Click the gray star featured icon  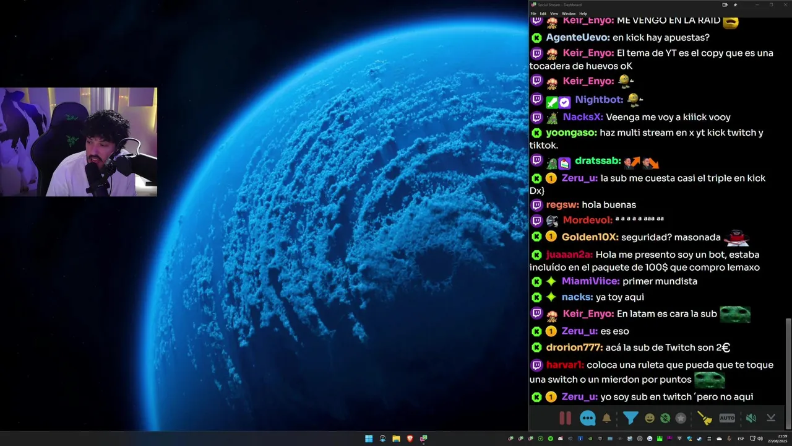point(681,418)
